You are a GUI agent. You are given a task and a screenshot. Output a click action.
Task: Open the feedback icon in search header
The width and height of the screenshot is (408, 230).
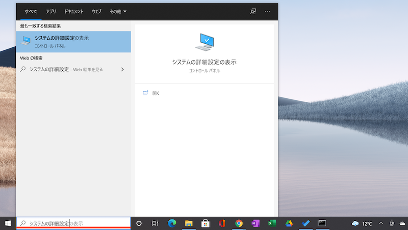252,11
